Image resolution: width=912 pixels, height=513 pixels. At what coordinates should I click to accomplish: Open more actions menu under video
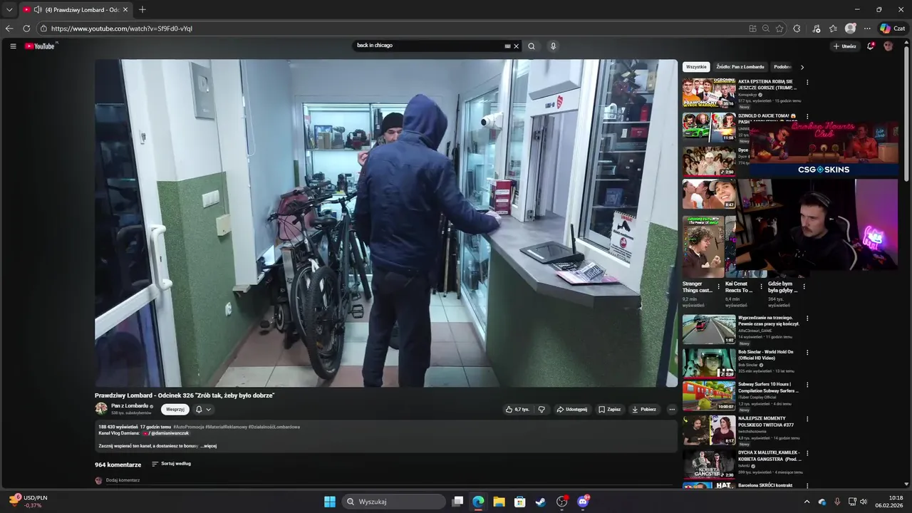(x=671, y=410)
